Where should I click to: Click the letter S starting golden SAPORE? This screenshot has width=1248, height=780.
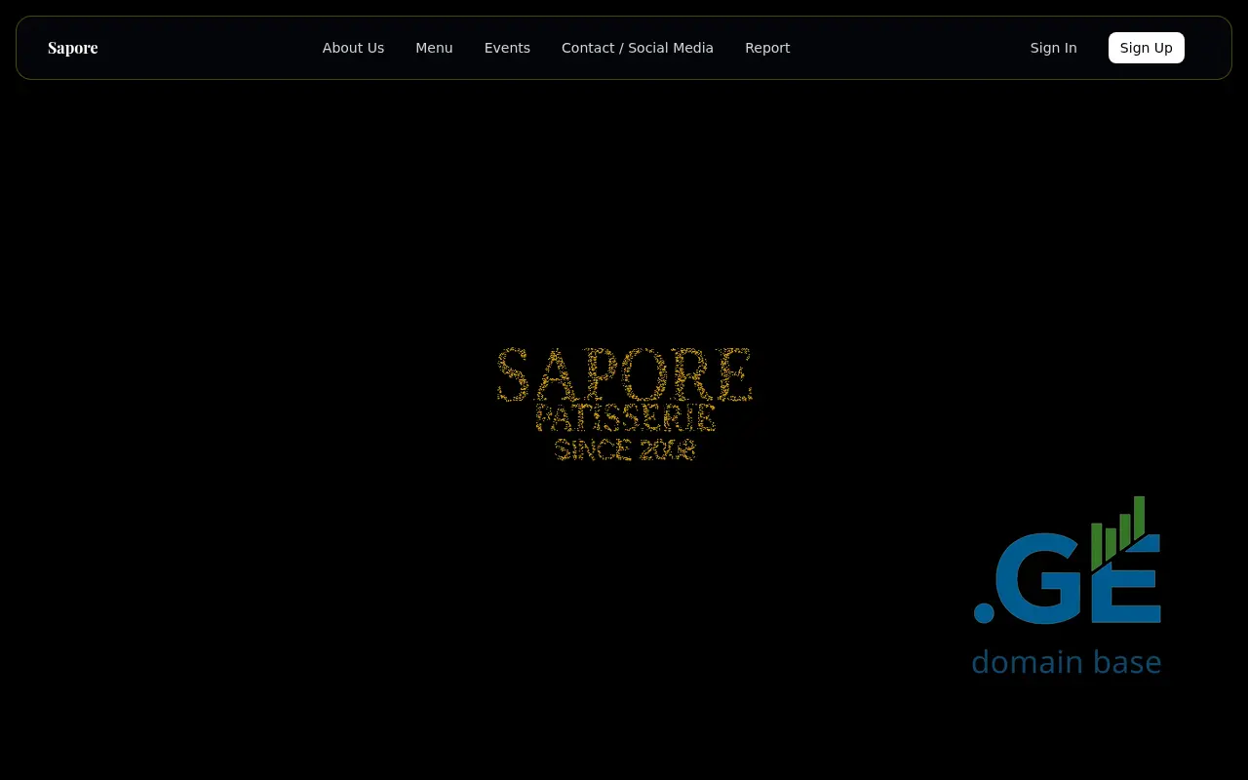click(514, 376)
